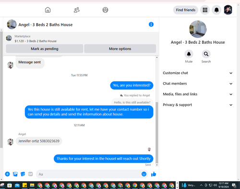Send a thumbs-up like

point(154,174)
